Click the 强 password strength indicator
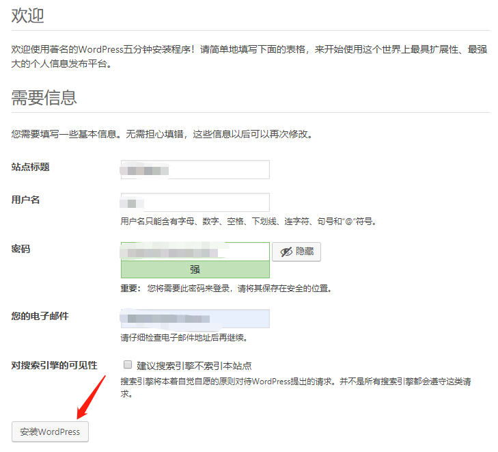This screenshot has height=452, width=498. coord(195,269)
